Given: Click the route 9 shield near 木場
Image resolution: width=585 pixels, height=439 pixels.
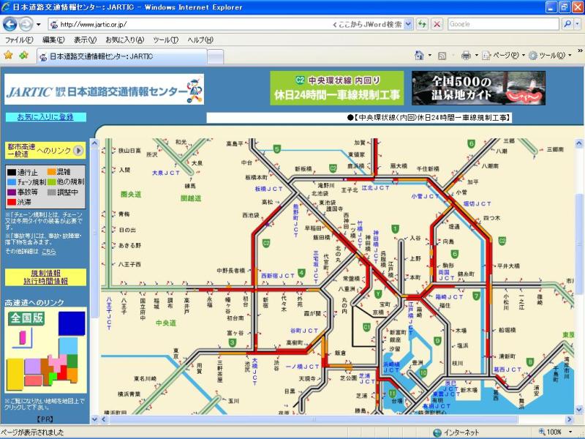Looking at the screenshot, I should pos(437,340).
